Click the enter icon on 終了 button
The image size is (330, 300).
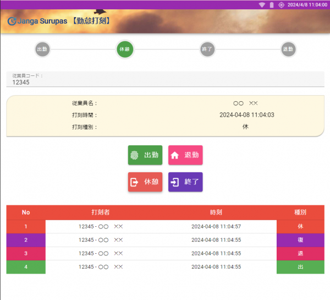pos(175,182)
